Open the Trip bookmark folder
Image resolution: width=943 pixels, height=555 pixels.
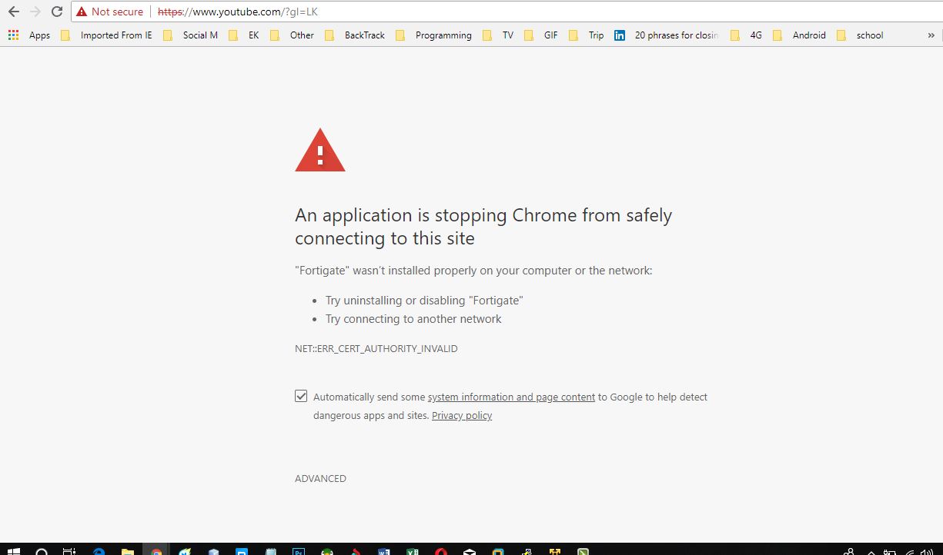point(587,35)
